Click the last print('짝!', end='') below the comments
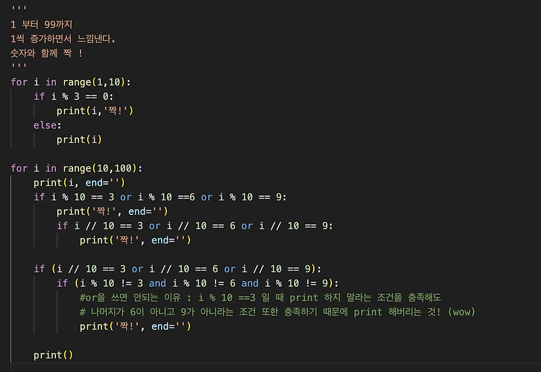Screen dimensions: 541x372 point(135,327)
